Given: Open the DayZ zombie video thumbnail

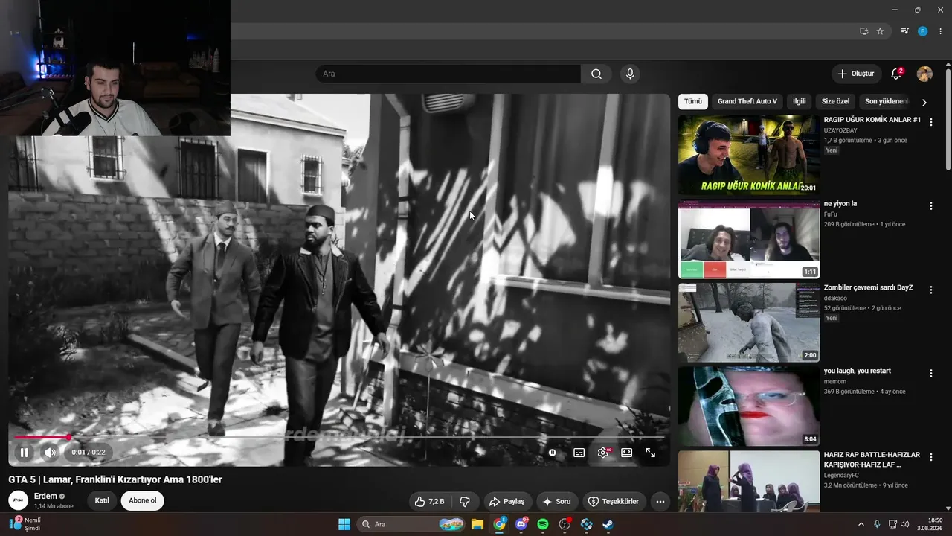Looking at the screenshot, I should 749,322.
